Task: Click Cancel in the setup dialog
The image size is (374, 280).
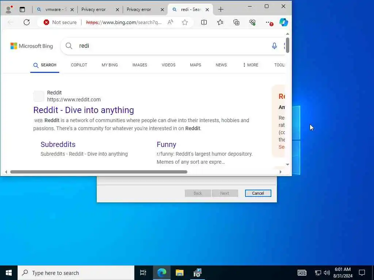Action: click(x=258, y=193)
